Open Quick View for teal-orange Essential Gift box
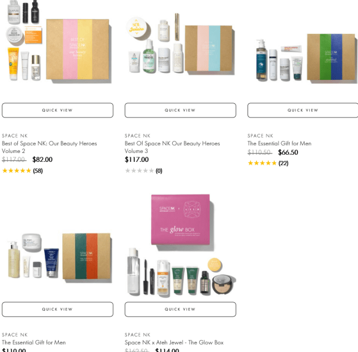 [x=58, y=309]
